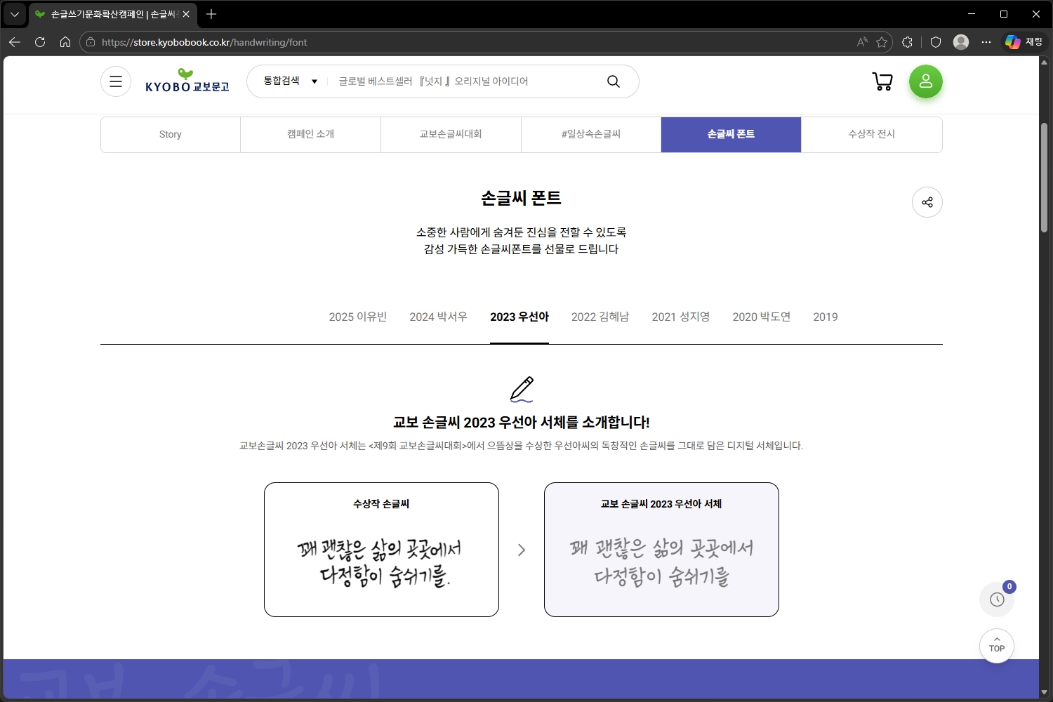1053x702 pixels.
Task: Select the 2019 font year
Action: coord(826,317)
